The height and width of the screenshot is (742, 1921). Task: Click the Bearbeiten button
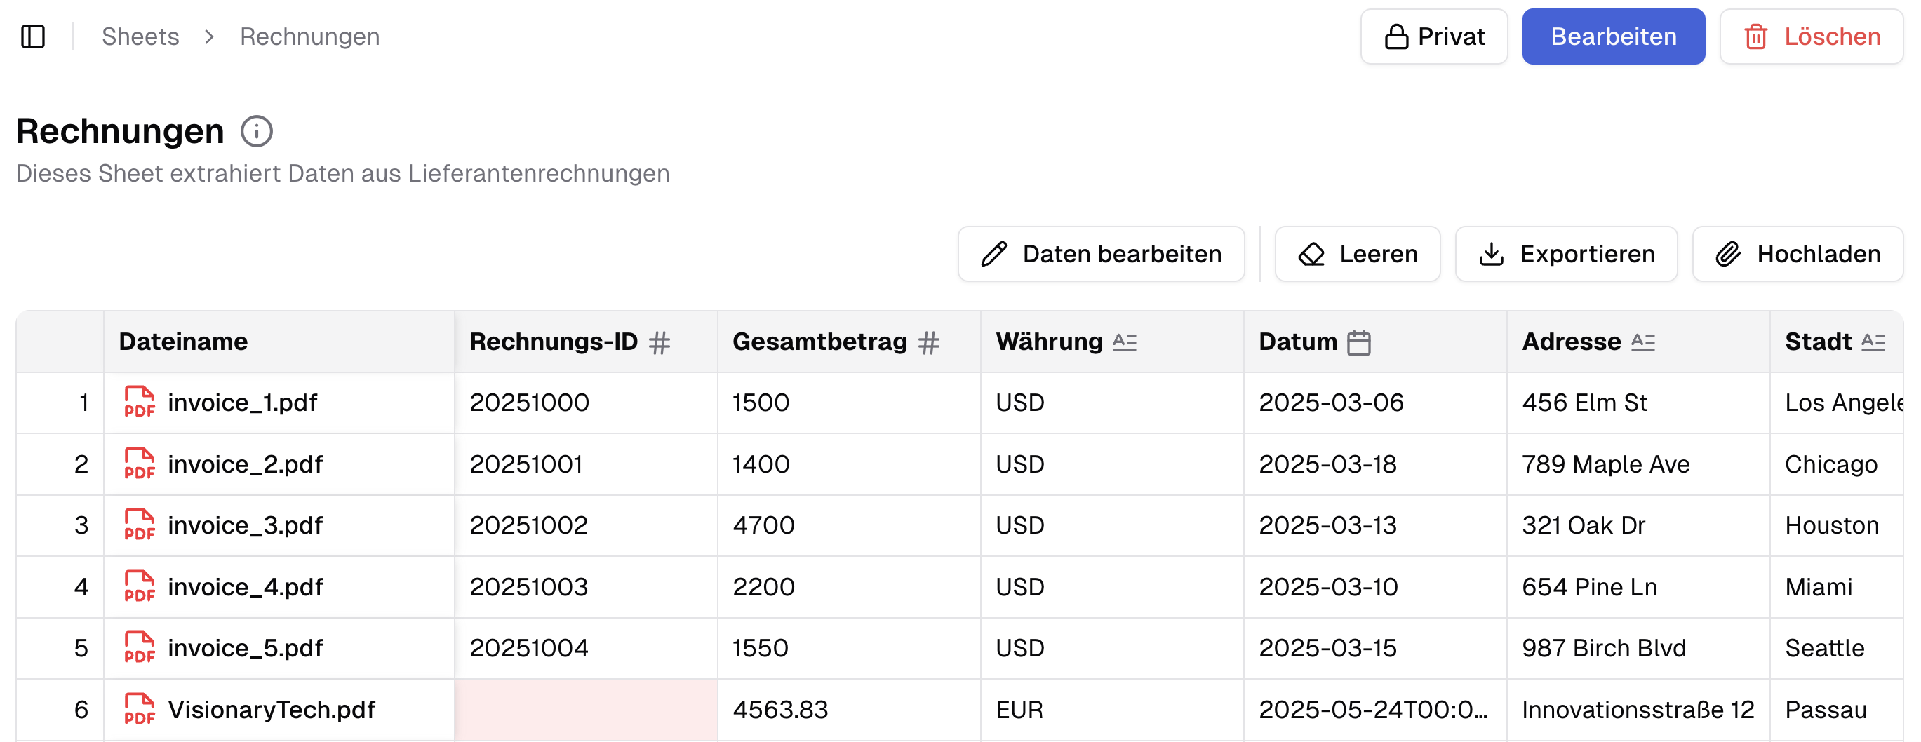tap(1614, 36)
